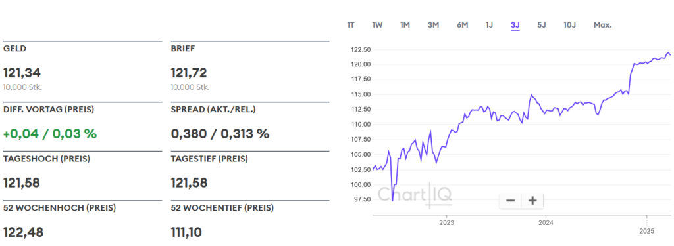Click the Geld price 121,34
The width and height of the screenshot is (674, 246).
pos(22,73)
